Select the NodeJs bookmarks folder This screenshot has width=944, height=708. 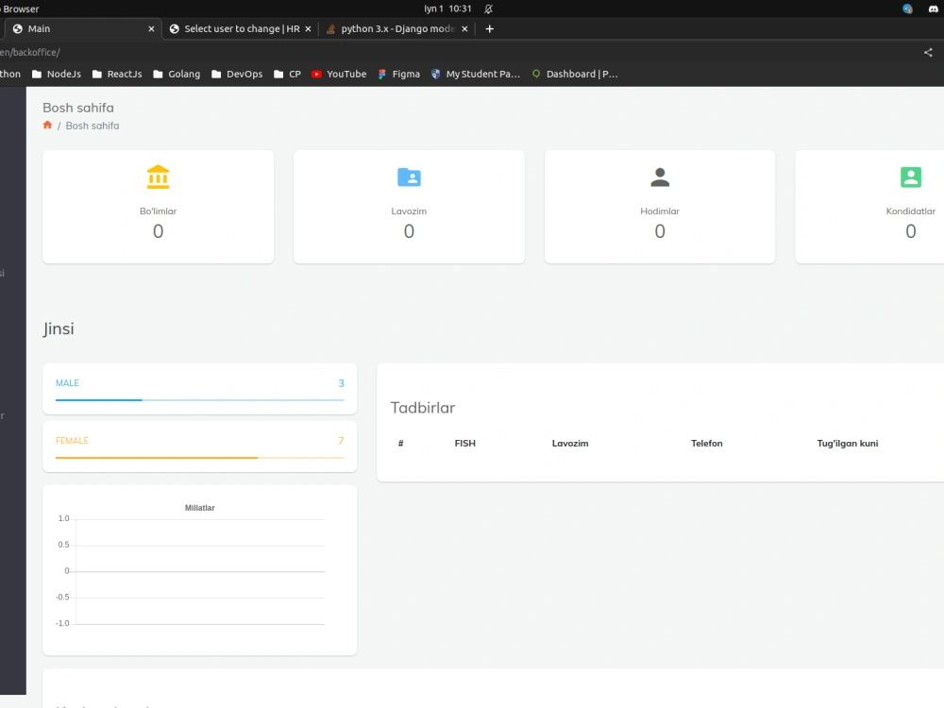[x=56, y=74]
